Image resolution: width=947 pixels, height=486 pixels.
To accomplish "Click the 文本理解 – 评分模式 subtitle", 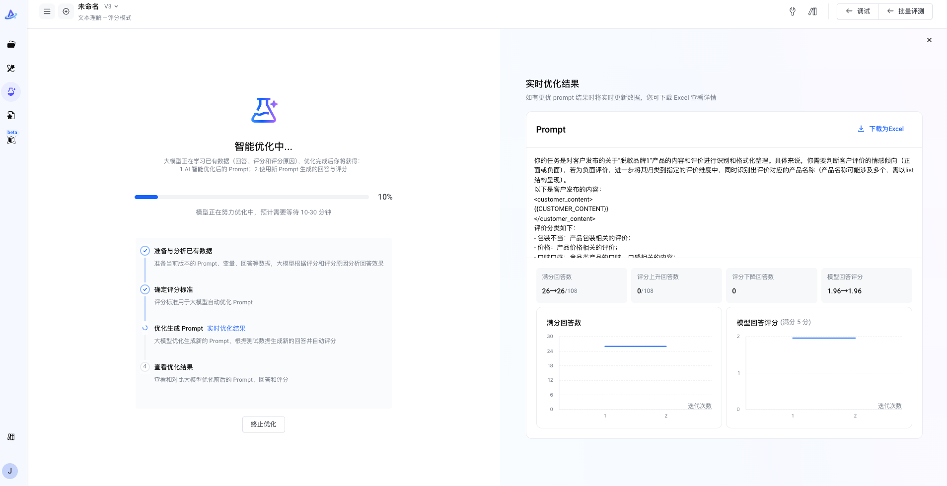I will pos(105,18).
